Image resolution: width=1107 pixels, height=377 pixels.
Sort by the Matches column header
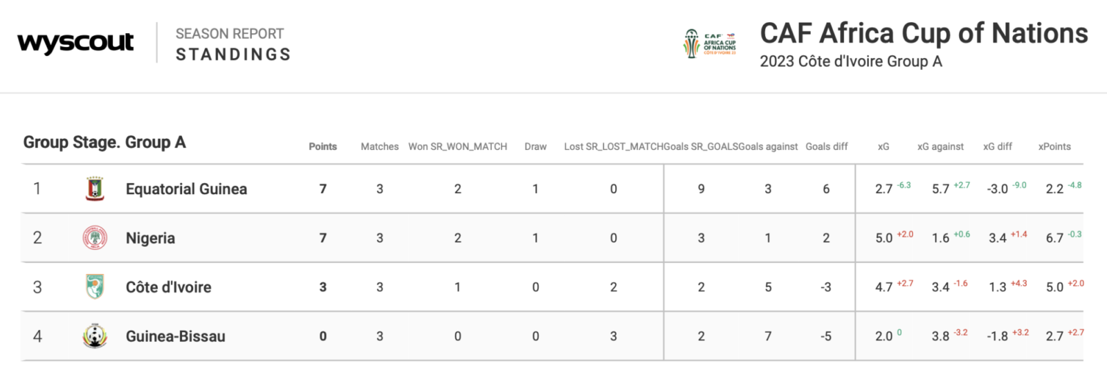[380, 147]
